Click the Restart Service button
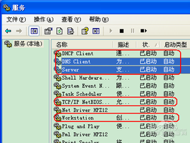This screenshot has height=143, width=190. tap(144, 31)
